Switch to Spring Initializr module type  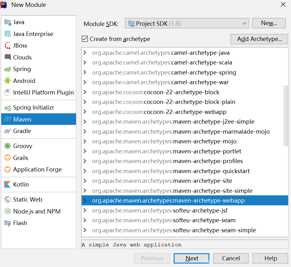coord(33,108)
